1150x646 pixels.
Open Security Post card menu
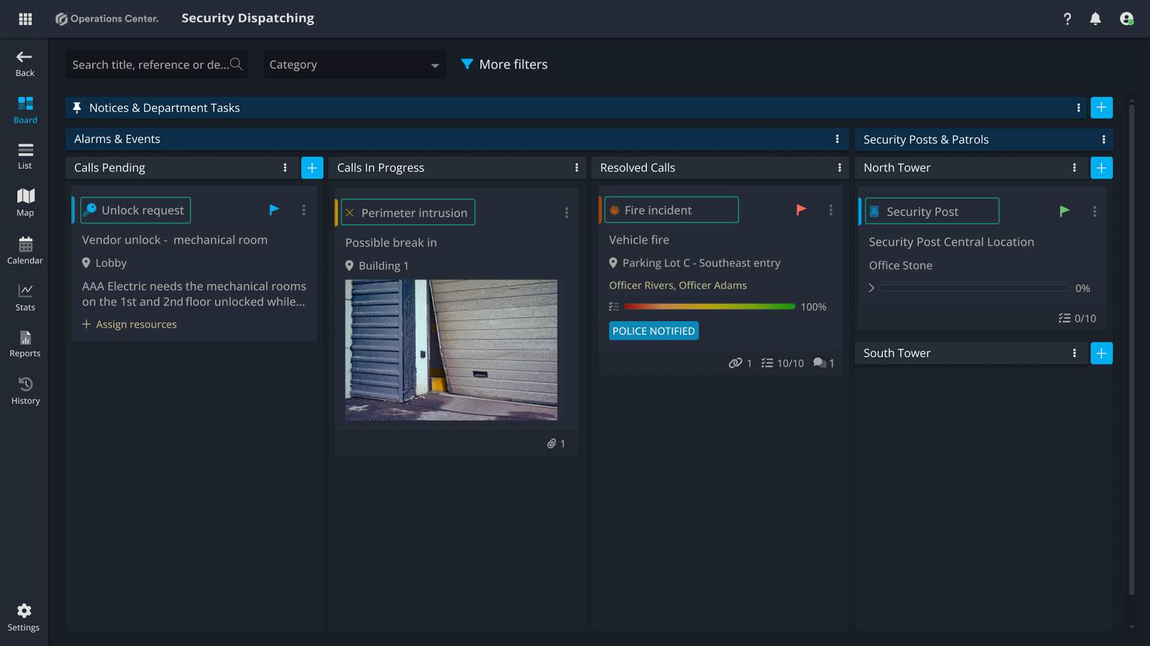coord(1095,211)
